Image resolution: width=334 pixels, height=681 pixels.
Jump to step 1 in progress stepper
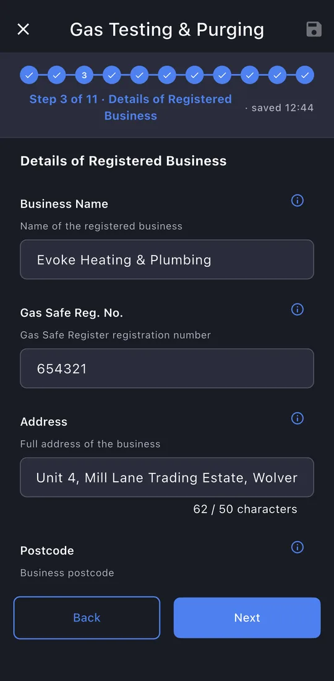[29, 75]
